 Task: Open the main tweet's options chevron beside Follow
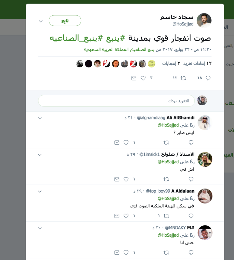(x=41, y=21)
